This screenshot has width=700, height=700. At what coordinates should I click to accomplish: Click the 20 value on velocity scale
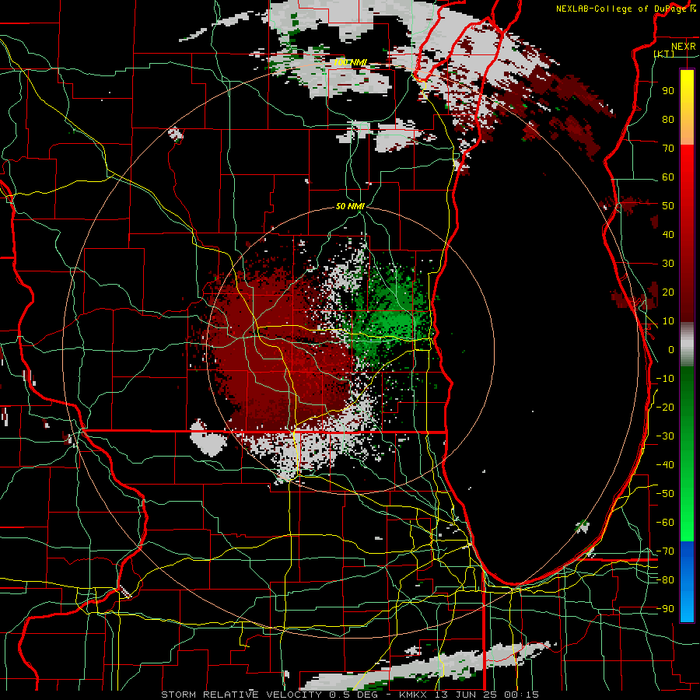click(x=668, y=292)
